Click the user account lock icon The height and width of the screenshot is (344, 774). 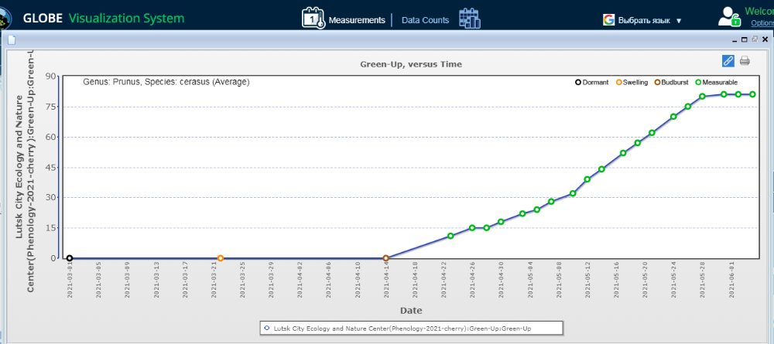pyautogui.click(x=729, y=16)
